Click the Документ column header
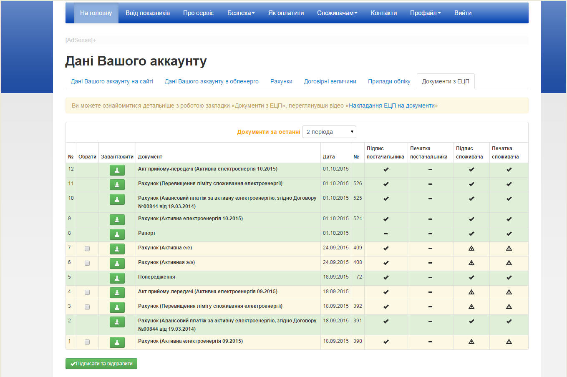This screenshot has height=377, width=567. (150, 157)
